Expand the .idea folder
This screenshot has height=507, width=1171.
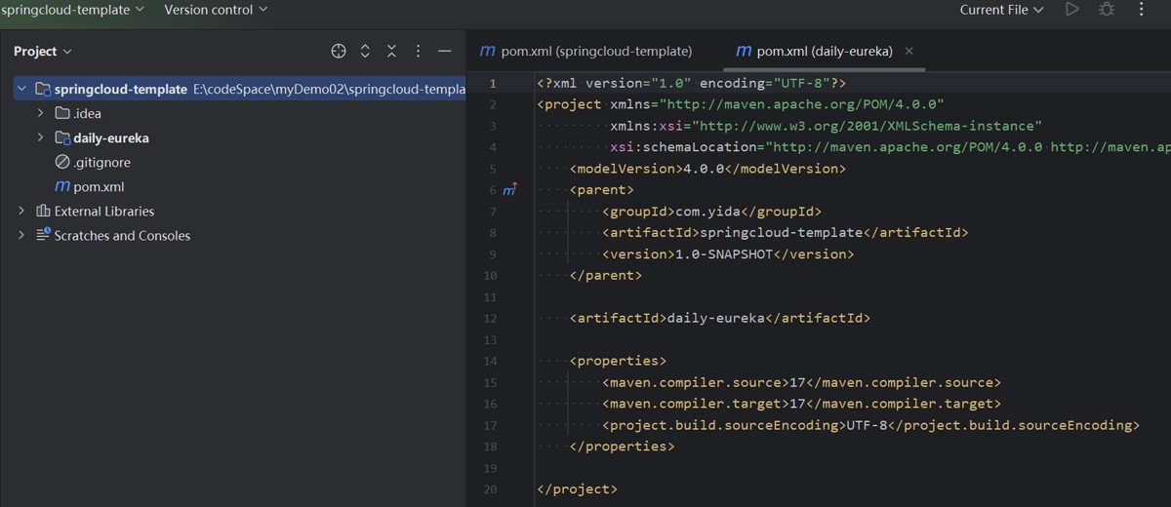(40, 113)
